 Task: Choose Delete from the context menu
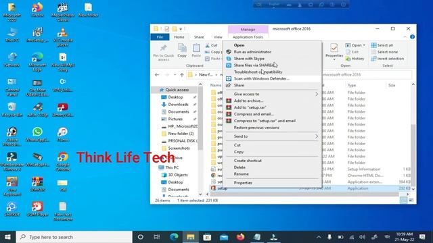pyautogui.click(x=240, y=167)
